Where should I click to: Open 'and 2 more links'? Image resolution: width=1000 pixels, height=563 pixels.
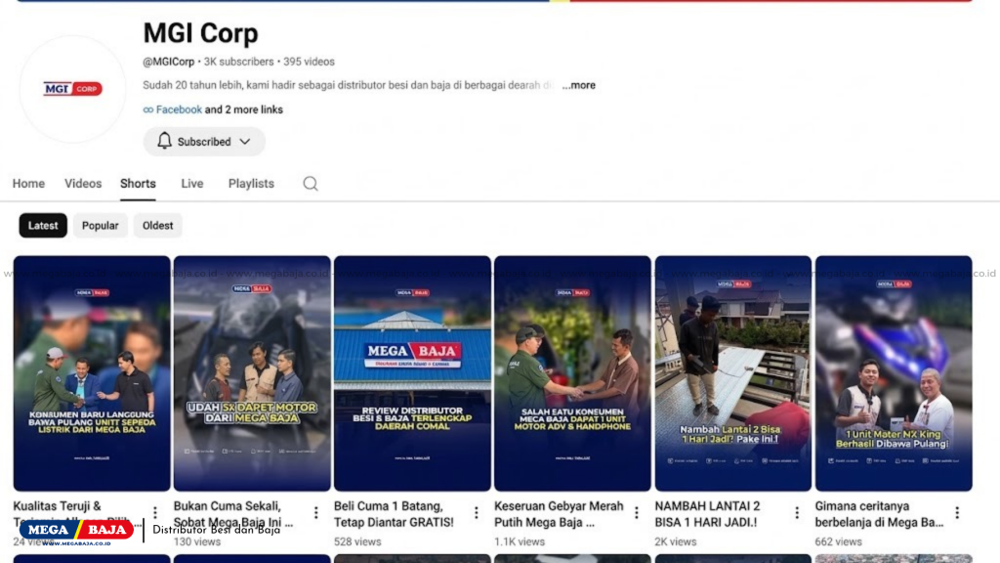(x=243, y=109)
